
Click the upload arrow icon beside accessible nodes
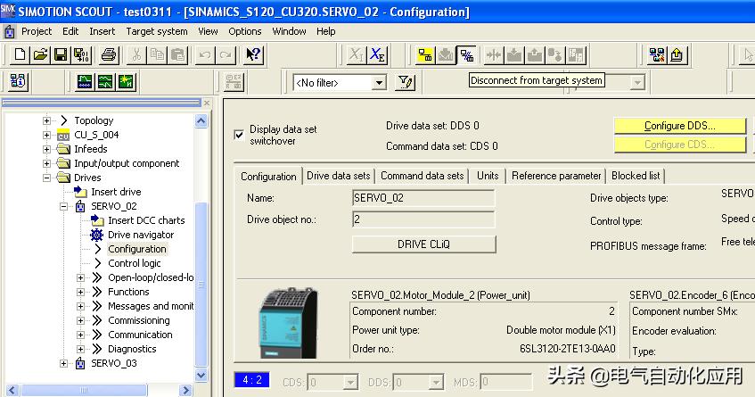click(x=677, y=55)
